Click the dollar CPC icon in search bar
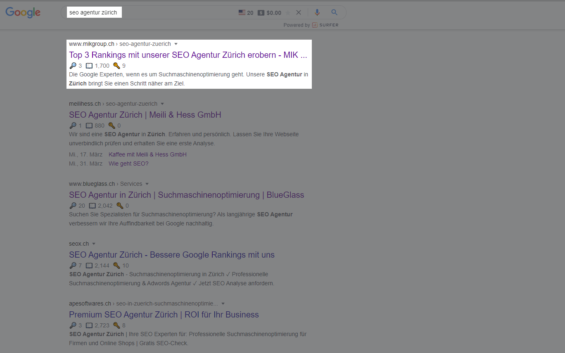Viewport: 565px width, 353px height. point(261,12)
